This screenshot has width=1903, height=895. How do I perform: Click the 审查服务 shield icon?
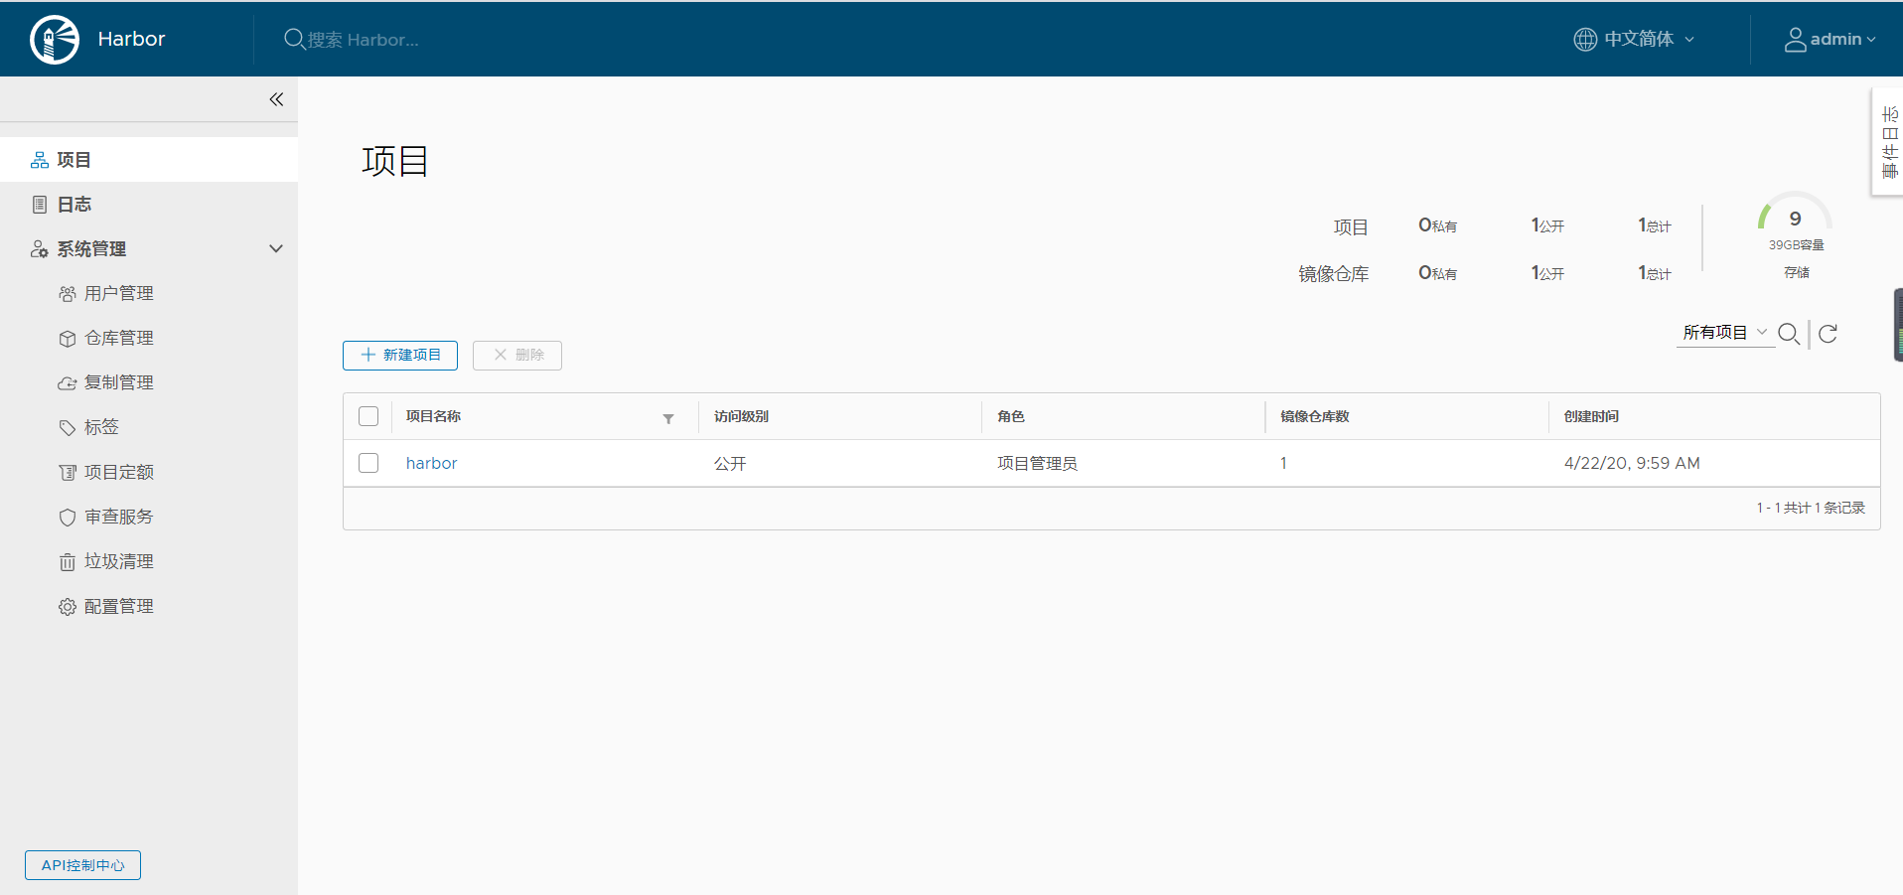click(68, 518)
